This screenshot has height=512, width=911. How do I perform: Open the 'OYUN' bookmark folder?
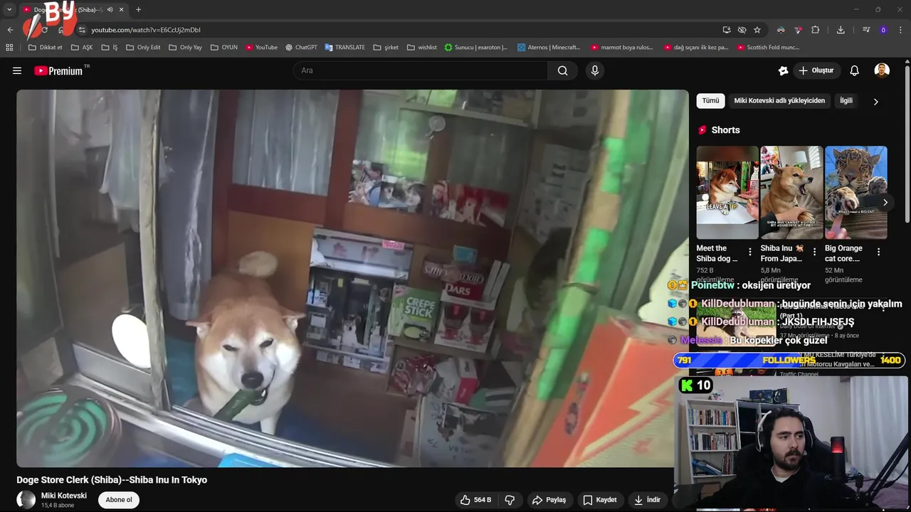tap(224, 48)
